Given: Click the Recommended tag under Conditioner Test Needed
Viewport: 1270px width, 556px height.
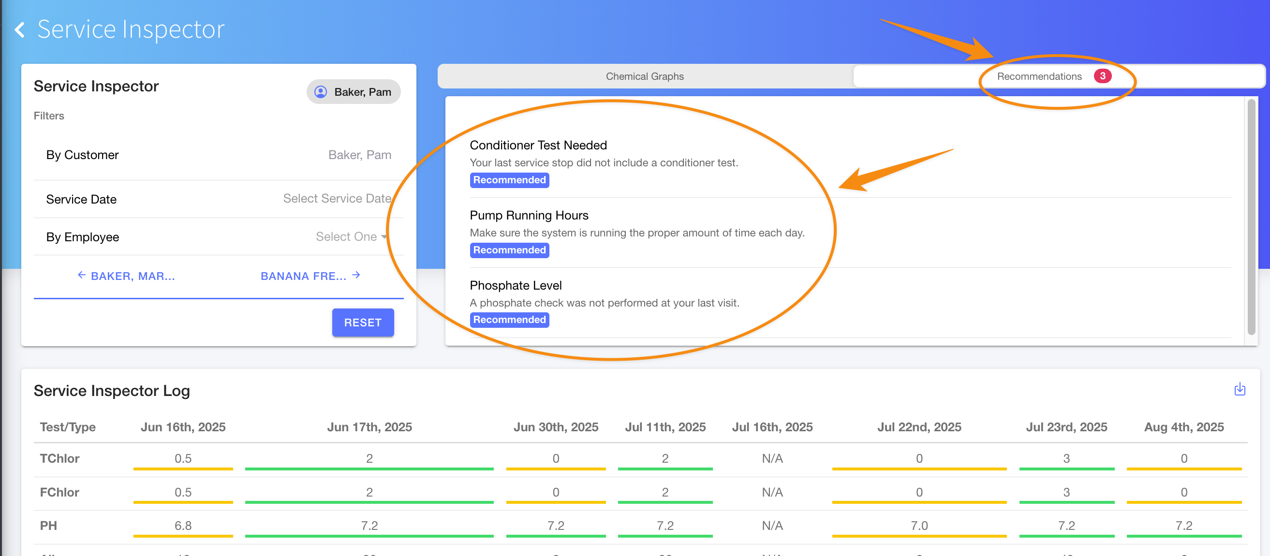Looking at the screenshot, I should [x=509, y=180].
